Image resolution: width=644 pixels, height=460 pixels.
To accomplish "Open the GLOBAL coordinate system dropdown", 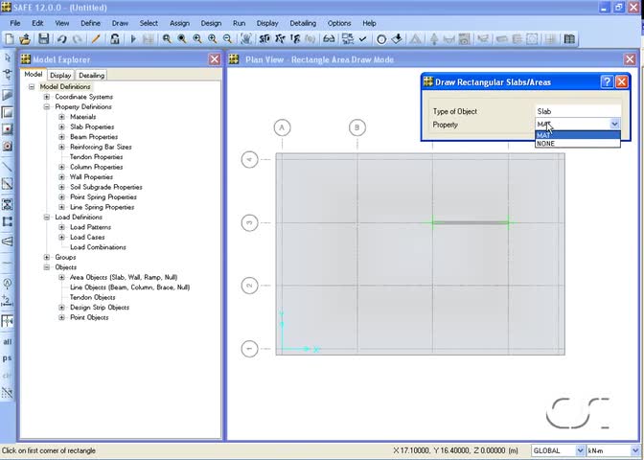I will coord(580,450).
